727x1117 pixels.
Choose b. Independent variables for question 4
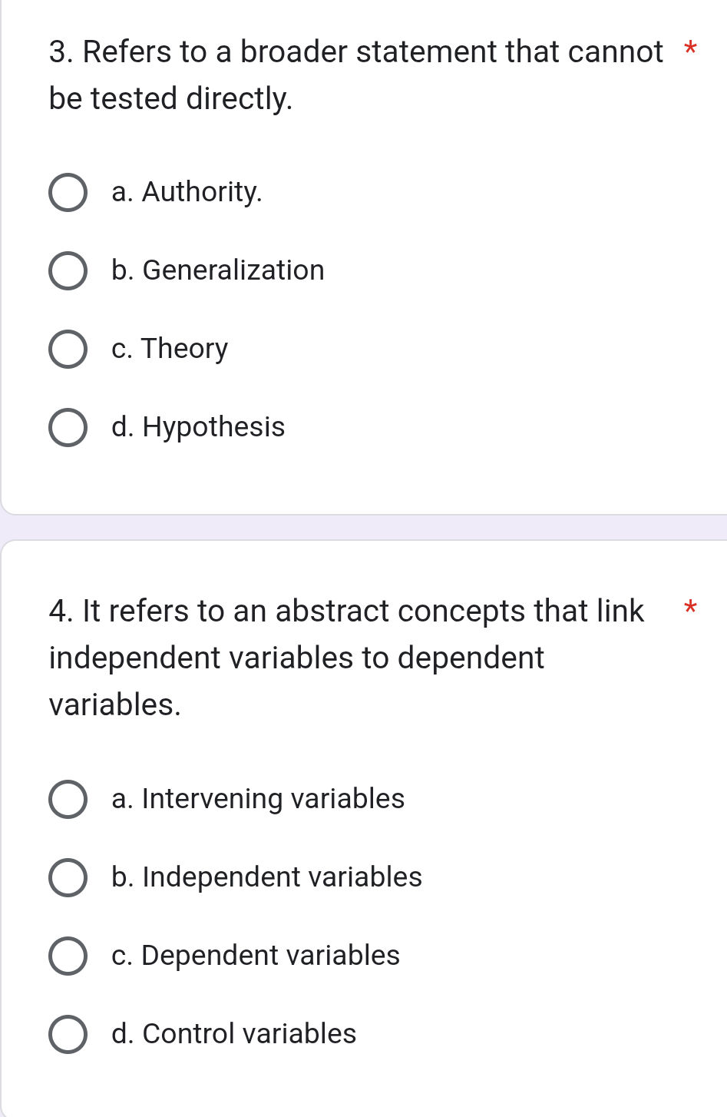[x=68, y=878]
